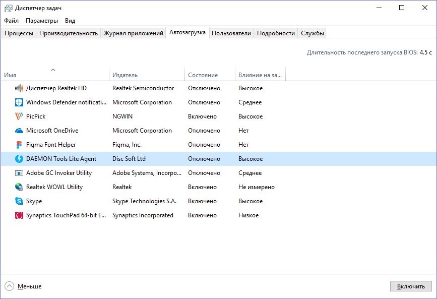The height and width of the screenshot is (299, 437).
Task: Click the Realtek Semiconductor publisher cell
Action: pyautogui.click(x=143, y=88)
